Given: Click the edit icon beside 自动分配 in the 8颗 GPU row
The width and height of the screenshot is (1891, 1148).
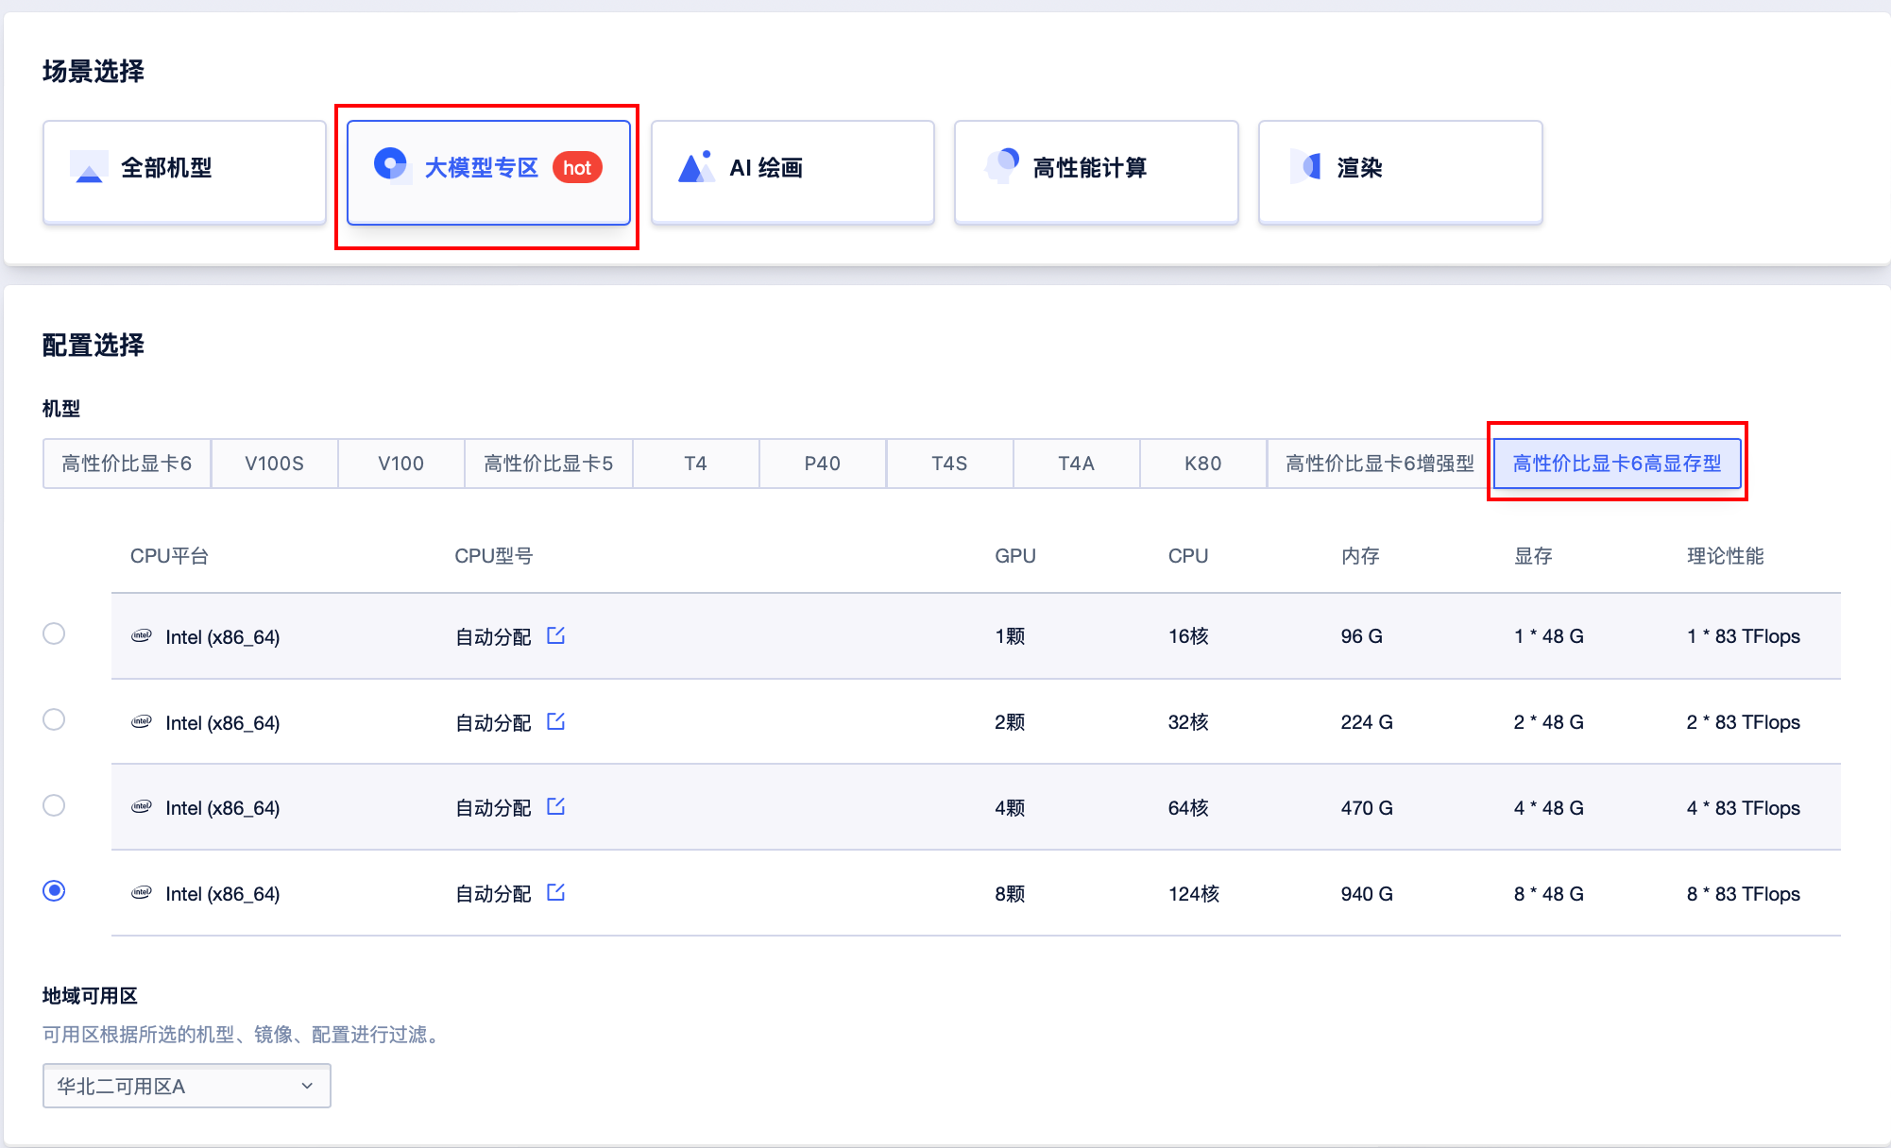Looking at the screenshot, I should coord(555,892).
